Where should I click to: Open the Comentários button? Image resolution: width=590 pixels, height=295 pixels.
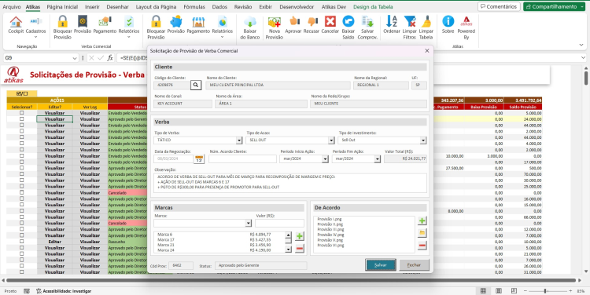tap(499, 7)
